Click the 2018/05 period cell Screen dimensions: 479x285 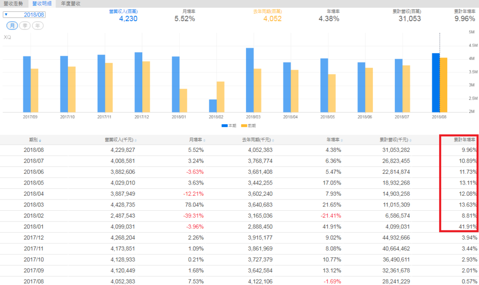click(34, 183)
